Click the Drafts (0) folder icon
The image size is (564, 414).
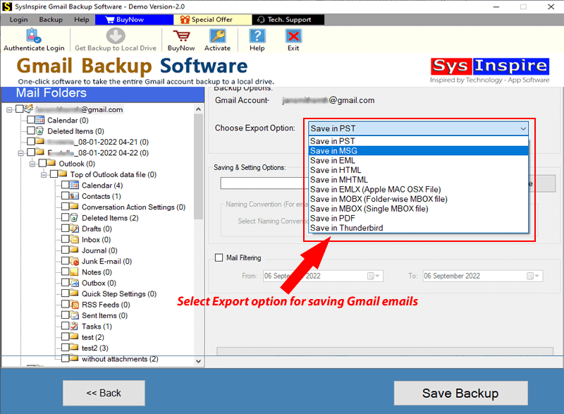(74, 229)
